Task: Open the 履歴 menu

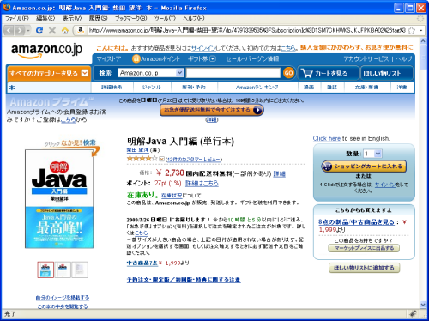Action: tap(98, 19)
